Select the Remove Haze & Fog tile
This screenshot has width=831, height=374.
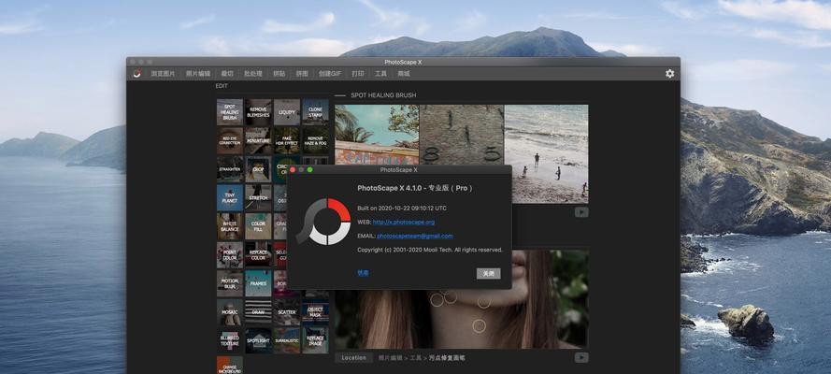[x=315, y=140]
